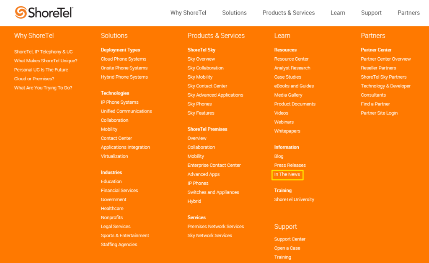The width and height of the screenshot is (429, 263).
Task: Open Media Gallery link
Action: tap(288, 95)
